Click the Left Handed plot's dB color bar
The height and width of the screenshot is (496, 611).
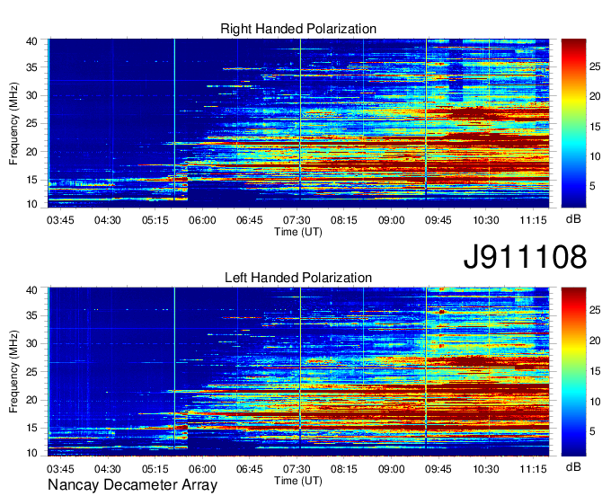pyautogui.click(x=573, y=372)
